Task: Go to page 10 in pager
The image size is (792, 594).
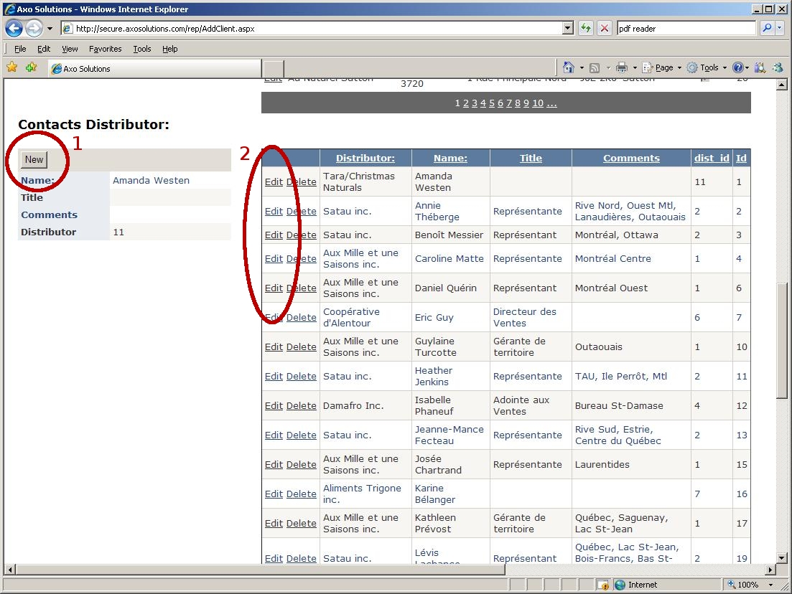Action: [x=537, y=103]
